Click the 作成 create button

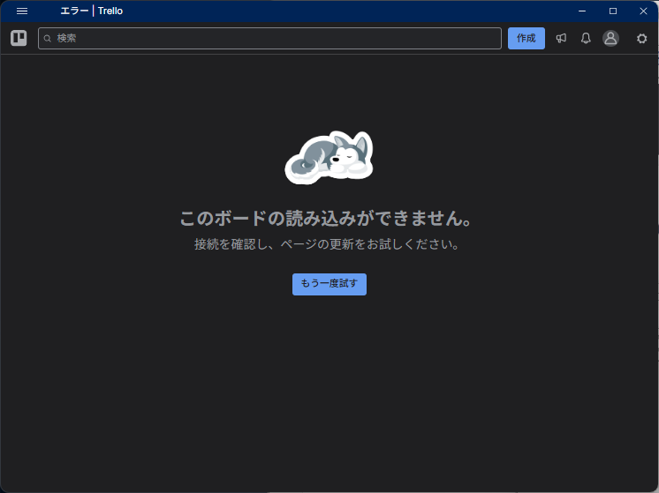point(526,38)
